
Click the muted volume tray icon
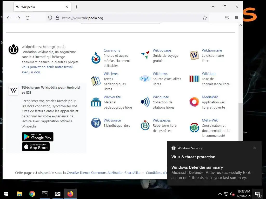pos(232,194)
